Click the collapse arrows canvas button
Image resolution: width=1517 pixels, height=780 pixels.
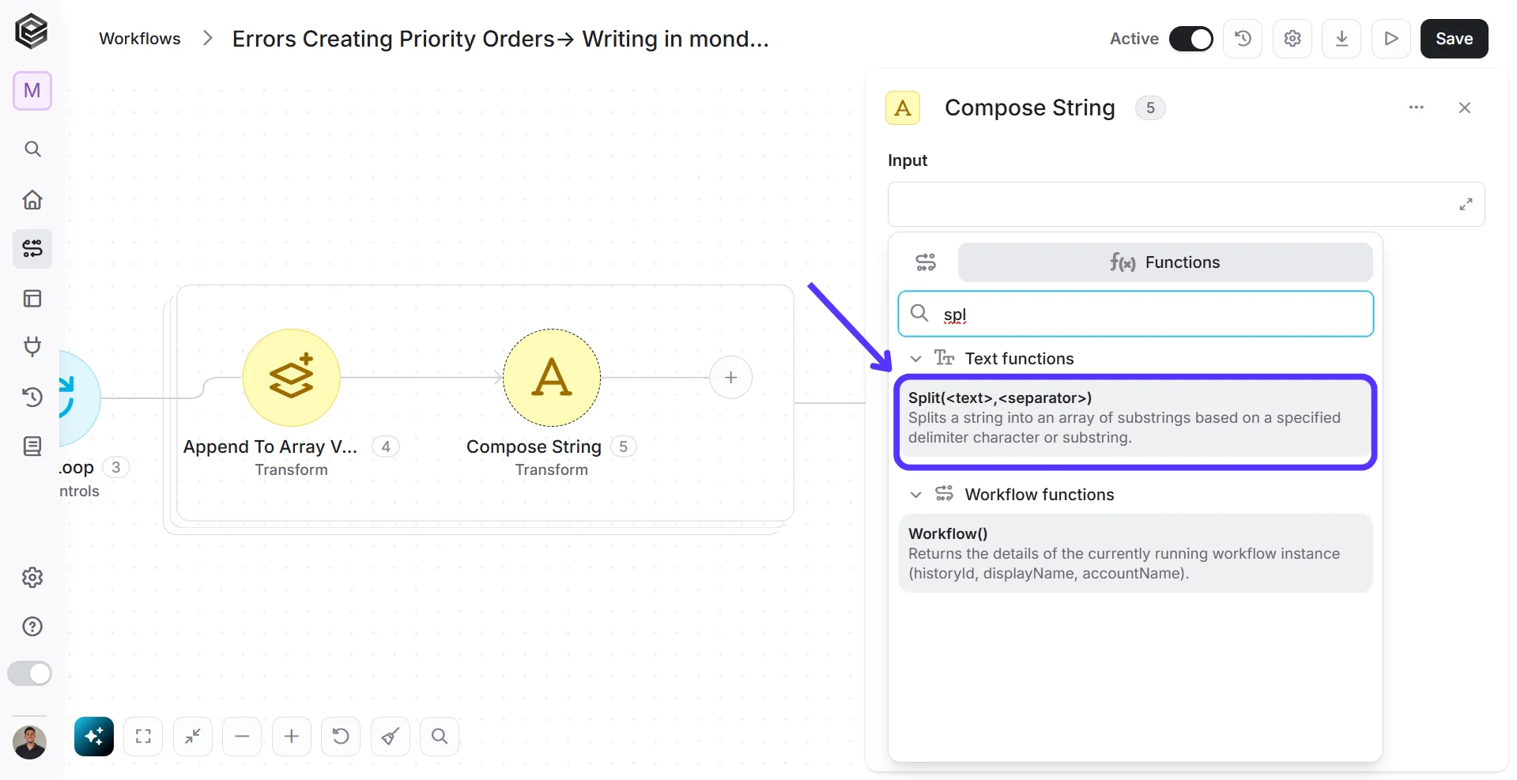pyautogui.click(x=193, y=737)
